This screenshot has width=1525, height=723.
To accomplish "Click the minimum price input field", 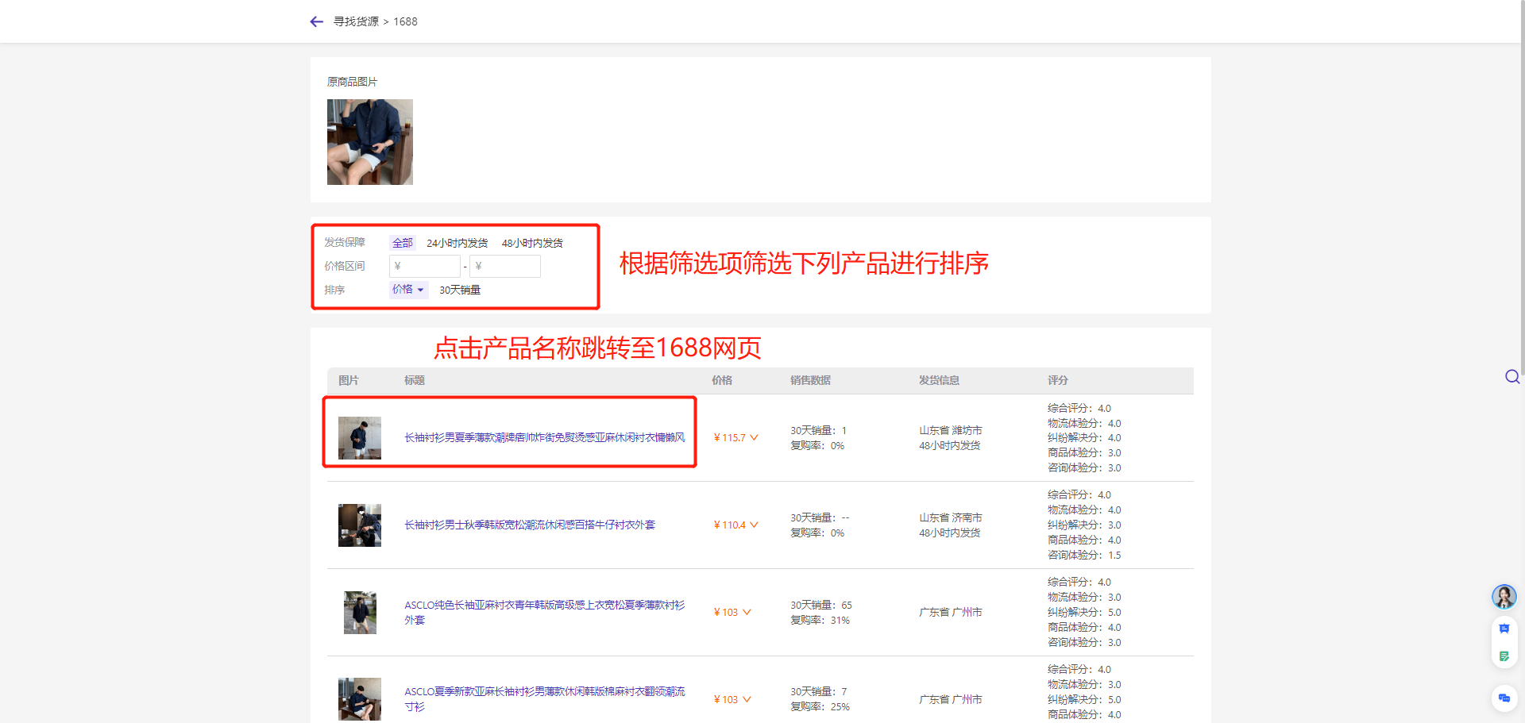I will click(425, 266).
